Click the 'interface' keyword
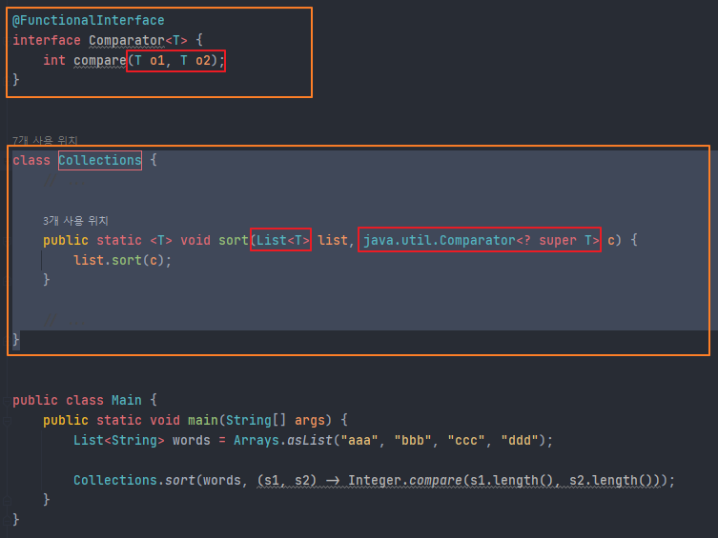The width and height of the screenshot is (718, 538). 47,40
